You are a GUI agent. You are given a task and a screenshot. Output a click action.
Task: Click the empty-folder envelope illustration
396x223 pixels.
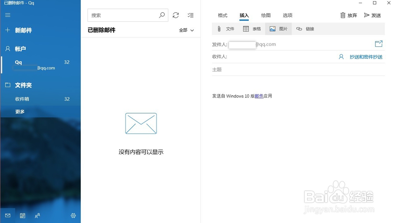click(x=141, y=123)
